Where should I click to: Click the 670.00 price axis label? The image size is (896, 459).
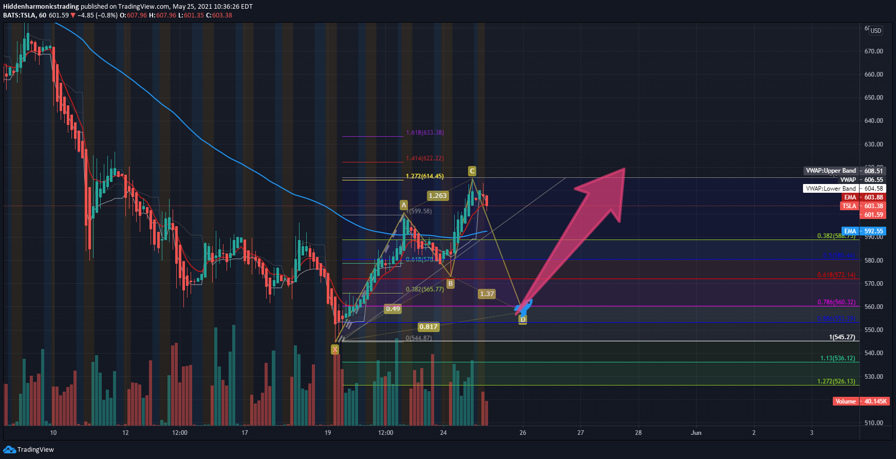[874, 51]
